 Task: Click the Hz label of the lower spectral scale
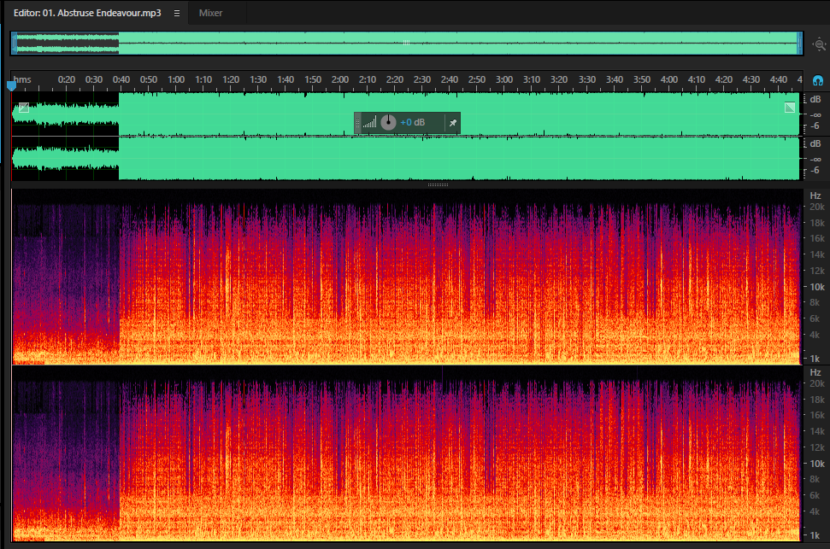tap(815, 372)
